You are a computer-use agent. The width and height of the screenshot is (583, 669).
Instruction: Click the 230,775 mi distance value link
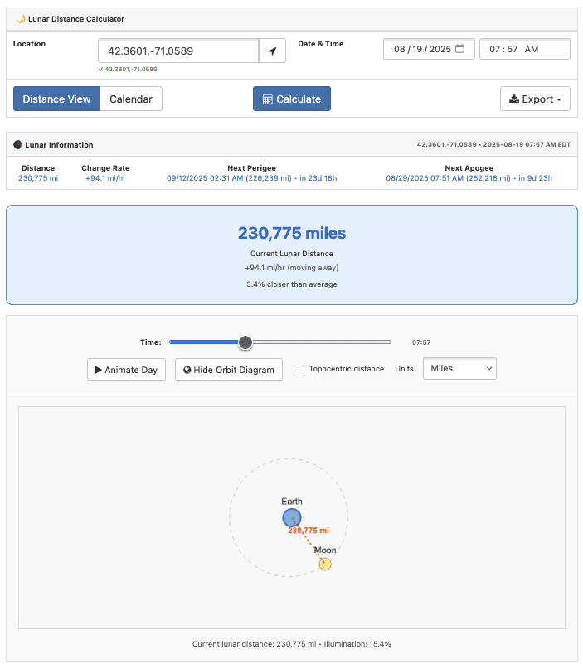37,178
